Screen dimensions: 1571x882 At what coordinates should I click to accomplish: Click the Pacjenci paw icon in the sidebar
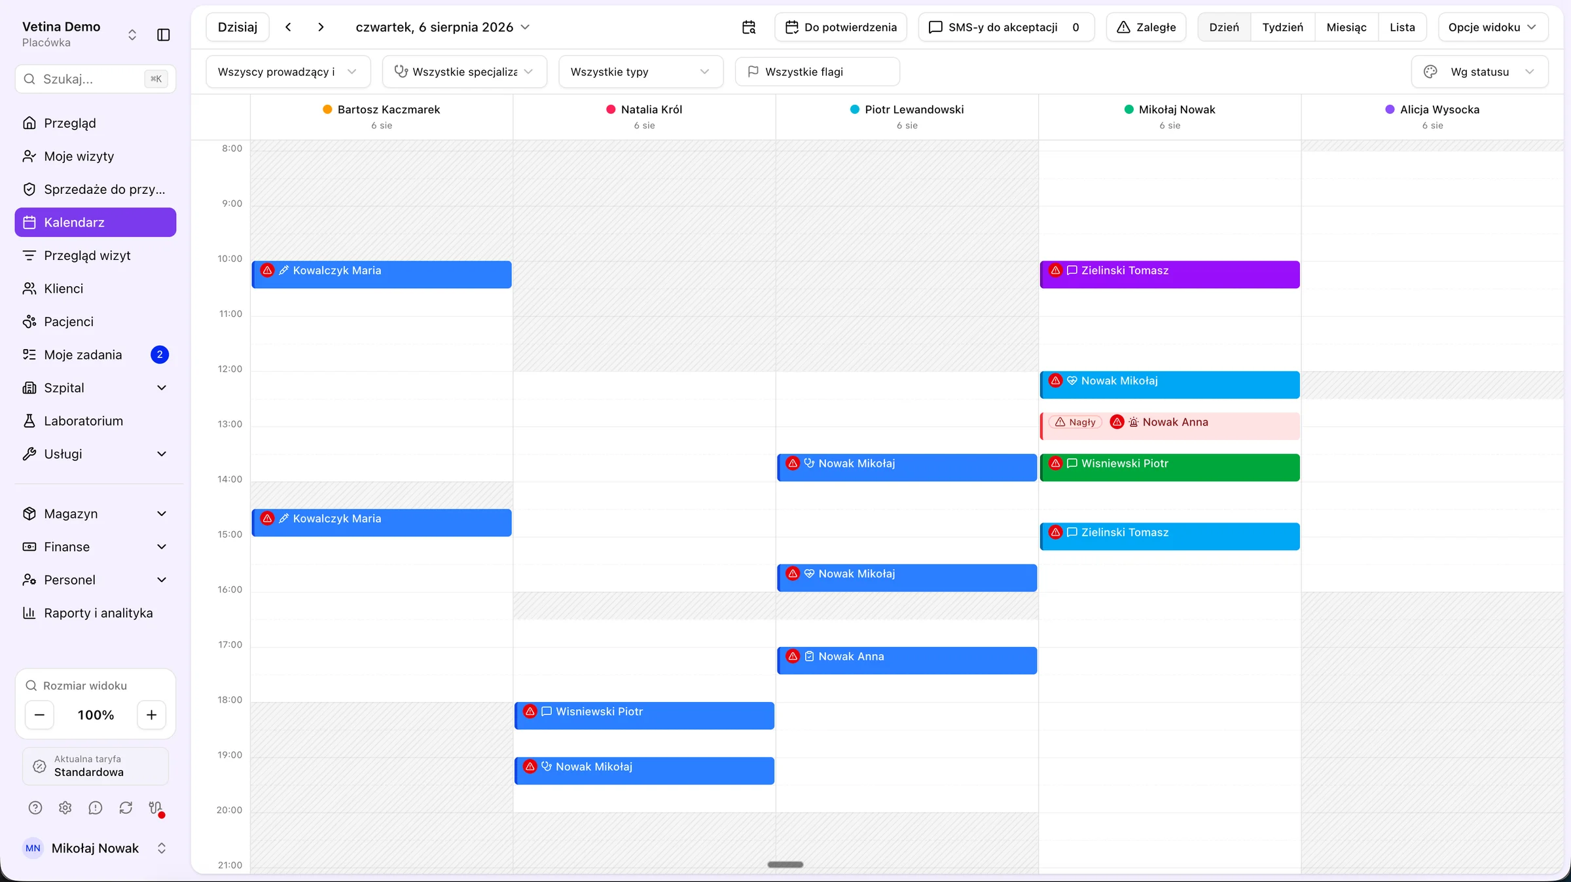[x=29, y=322]
